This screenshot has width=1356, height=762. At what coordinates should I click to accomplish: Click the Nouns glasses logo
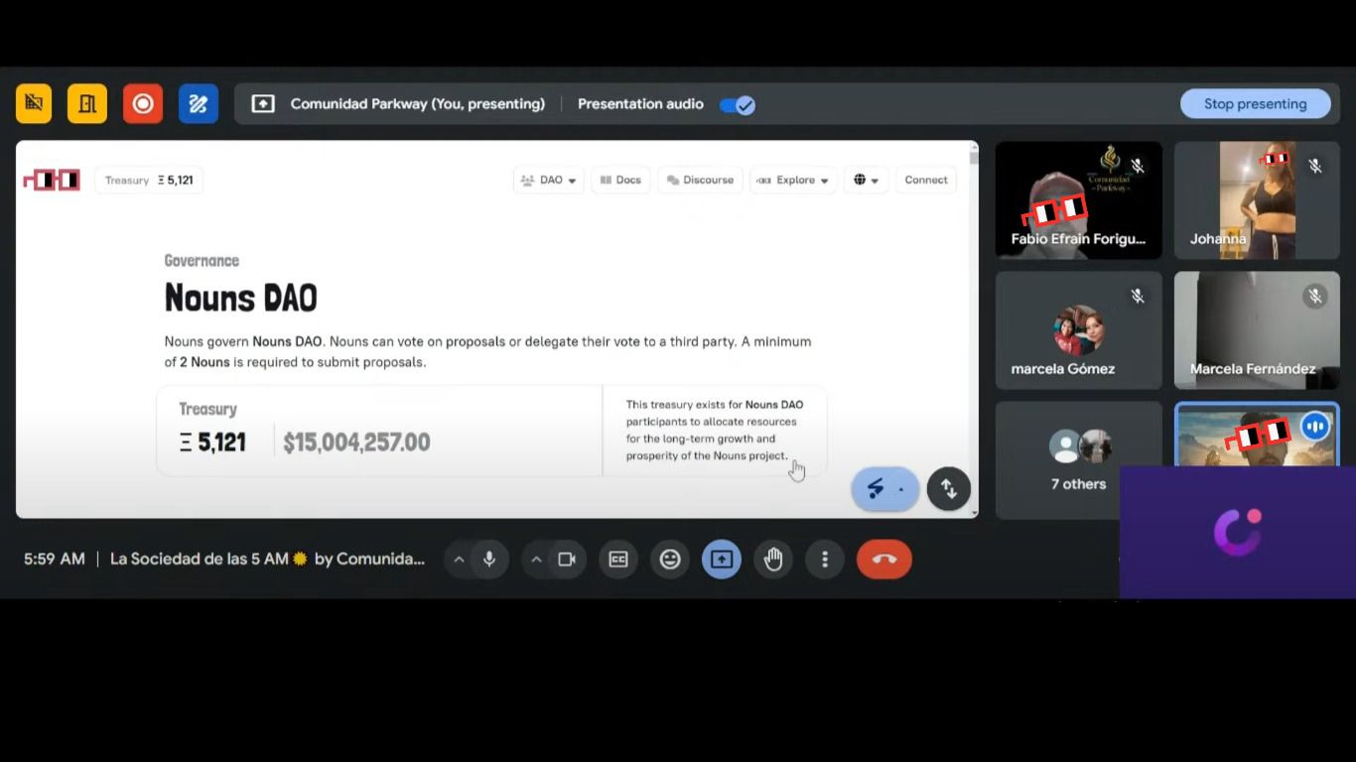click(52, 181)
